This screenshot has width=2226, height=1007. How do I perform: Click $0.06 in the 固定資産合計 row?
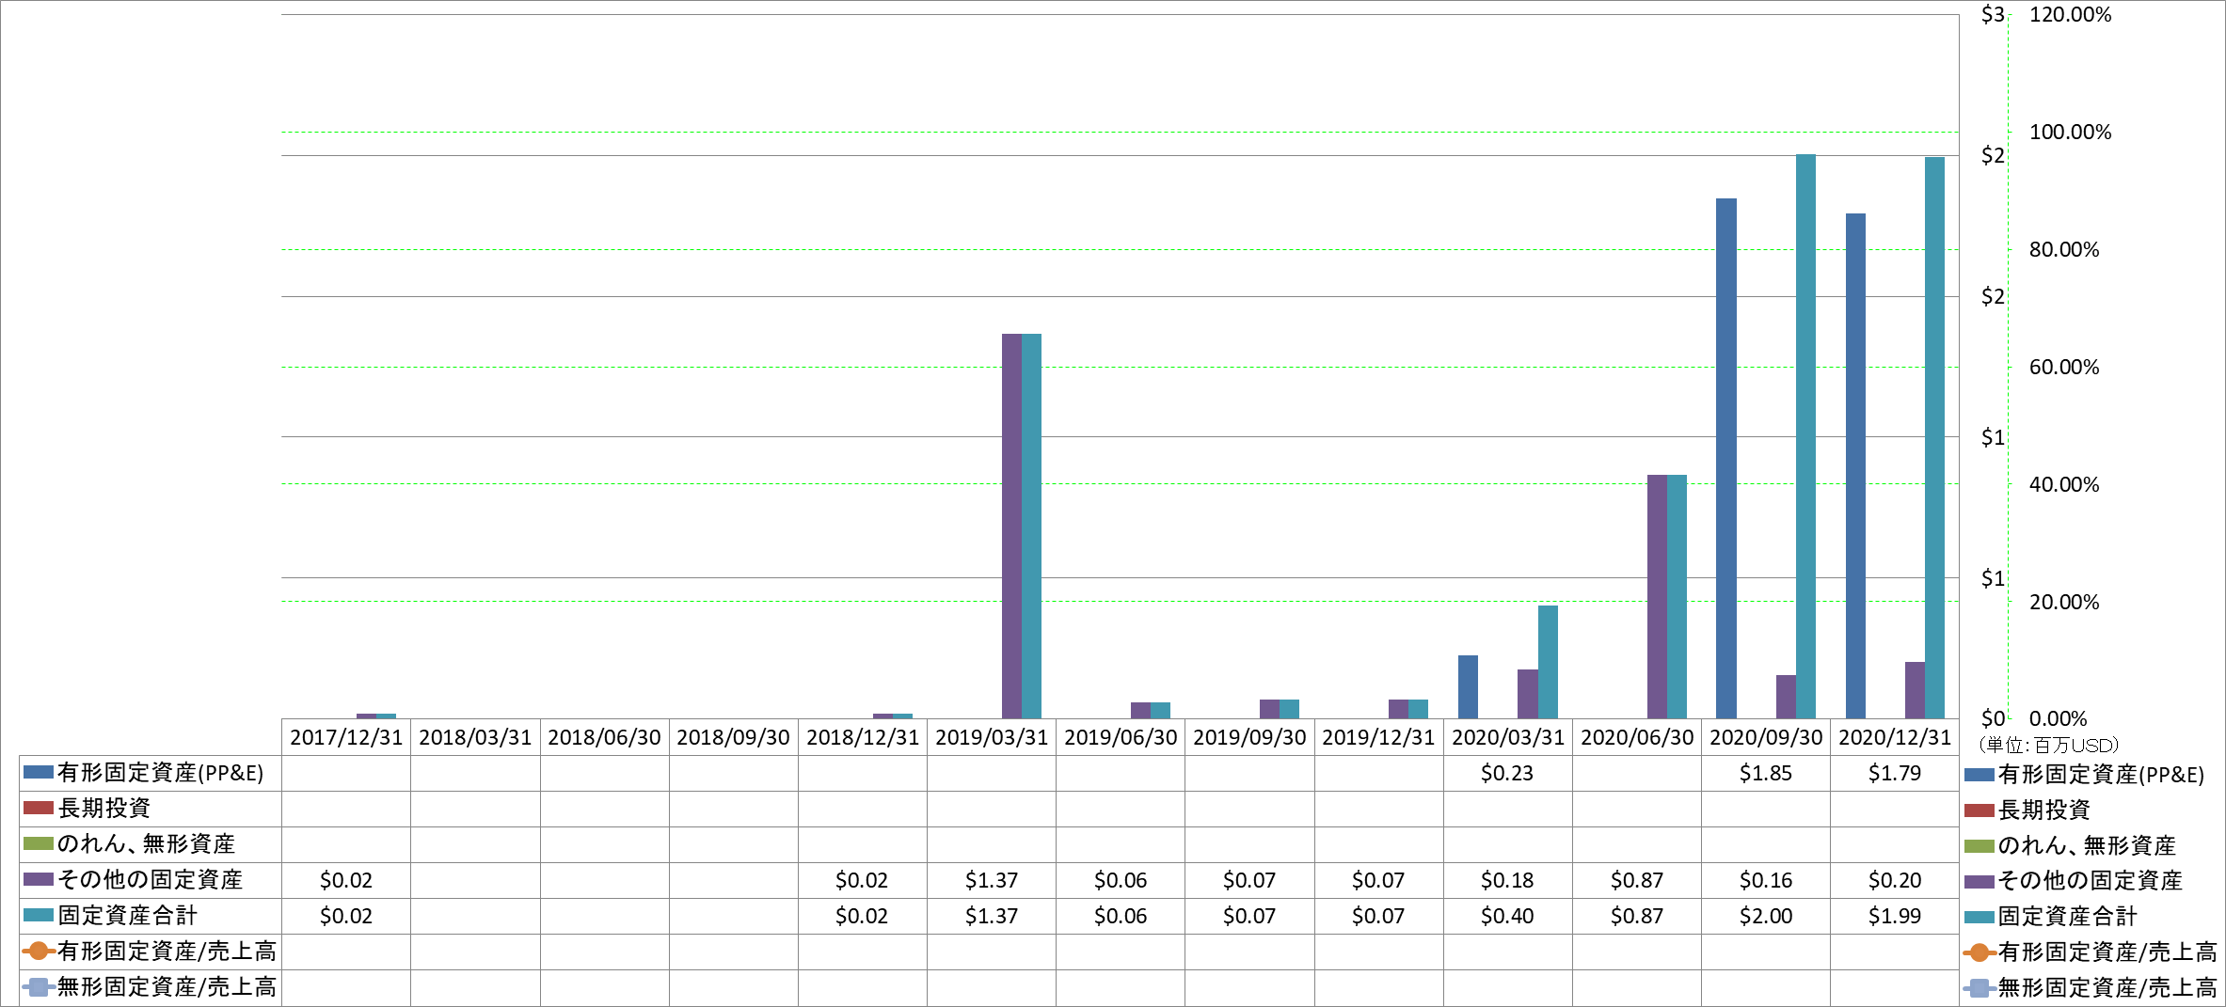[1121, 916]
